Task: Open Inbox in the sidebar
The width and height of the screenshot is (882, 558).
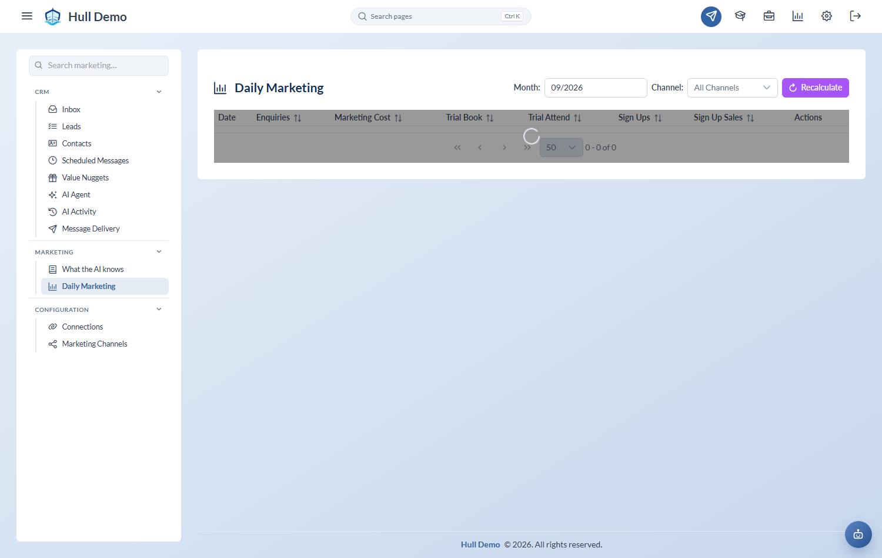Action: pyautogui.click(x=105, y=109)
